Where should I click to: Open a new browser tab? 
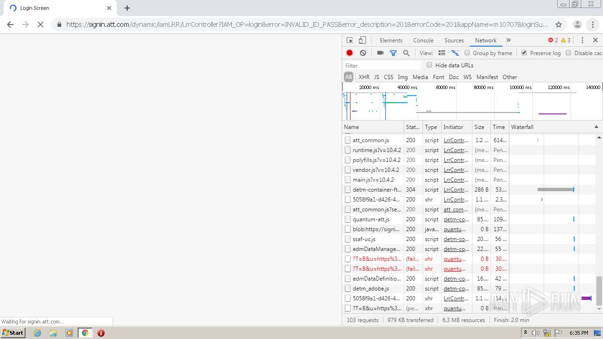tap(127, 8)
